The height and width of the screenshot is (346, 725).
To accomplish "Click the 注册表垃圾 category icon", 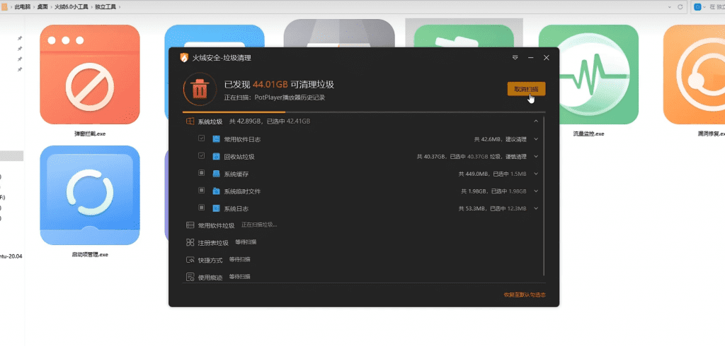I will pyautogui.click(x=190, y=242).
